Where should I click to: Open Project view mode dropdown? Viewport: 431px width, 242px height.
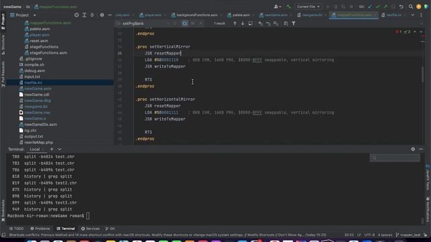click(34, 15)
